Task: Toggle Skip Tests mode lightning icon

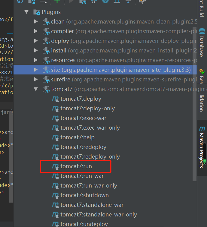Action: [105, 1]
